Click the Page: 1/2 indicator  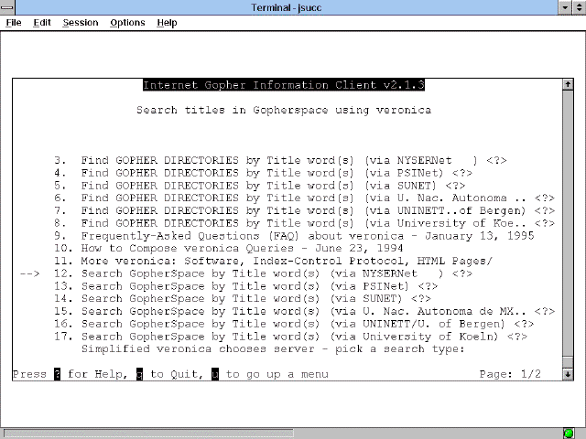[510, 374]
